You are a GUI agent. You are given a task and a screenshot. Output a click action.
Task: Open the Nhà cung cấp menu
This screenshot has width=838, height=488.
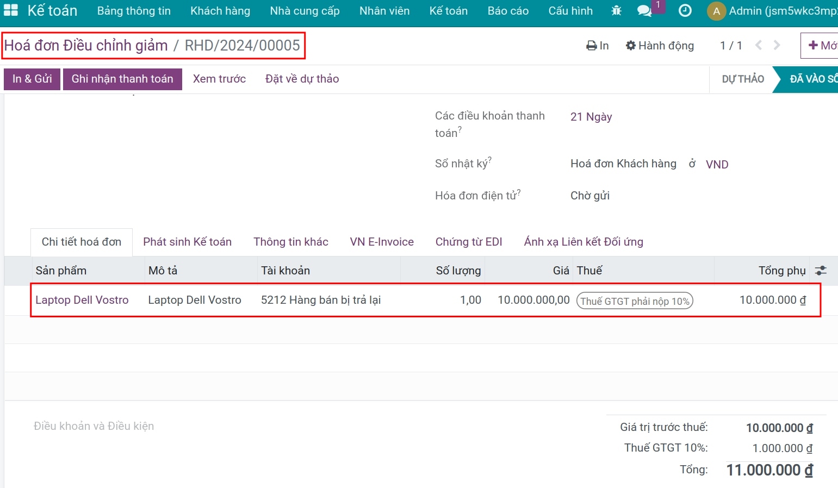pyautogui.click(x=305, y=11)
